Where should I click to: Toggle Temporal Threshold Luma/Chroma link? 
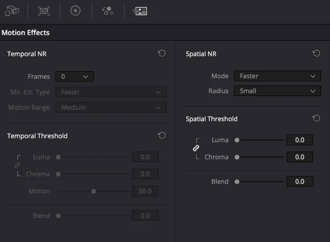click(x=17, y=165)
